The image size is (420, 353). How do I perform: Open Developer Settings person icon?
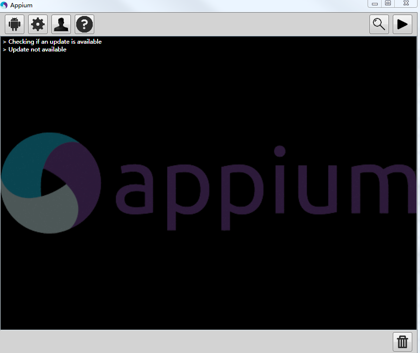(61, 24)
